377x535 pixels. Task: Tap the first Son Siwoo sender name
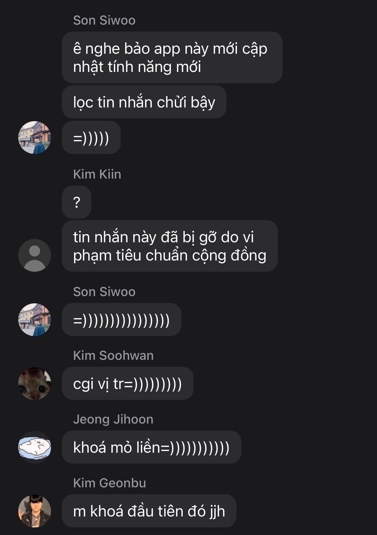click(104, 20)
